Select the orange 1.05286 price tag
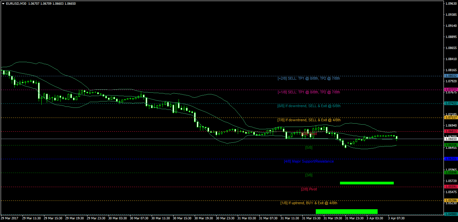This screenshot has height=222, width=458. click(x=451, y=200)
